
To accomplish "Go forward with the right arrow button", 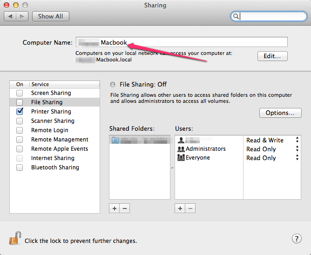I will (22, 16).
